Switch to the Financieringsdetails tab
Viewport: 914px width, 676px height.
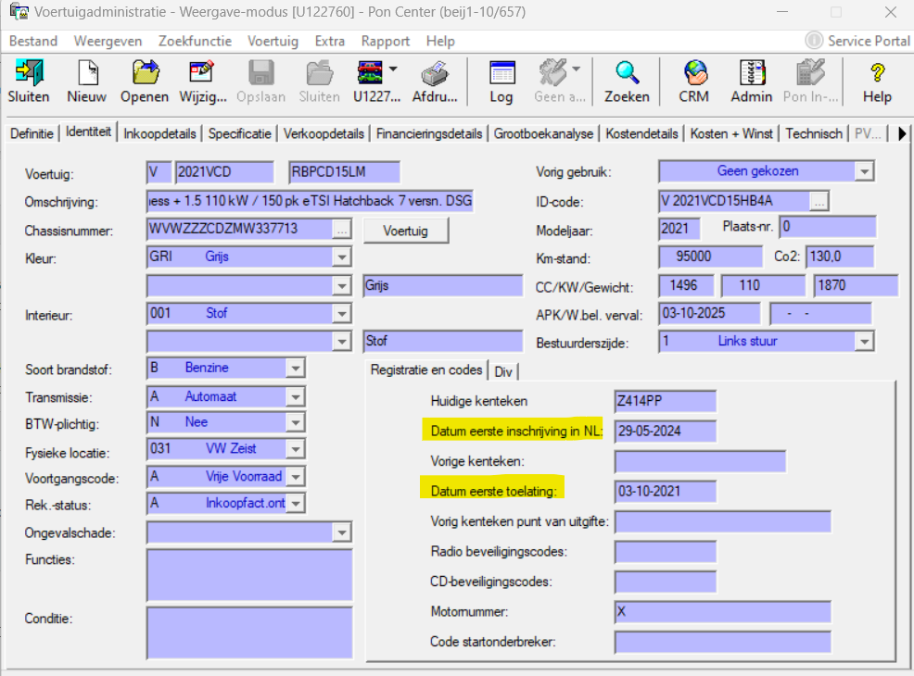pos(429,134)
